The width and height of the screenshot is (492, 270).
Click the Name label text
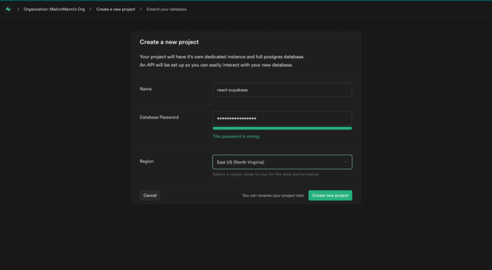tap(145, 89)
